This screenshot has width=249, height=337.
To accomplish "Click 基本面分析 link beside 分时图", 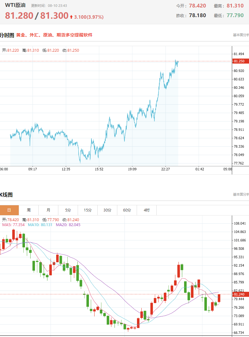I will click(241, 35).
